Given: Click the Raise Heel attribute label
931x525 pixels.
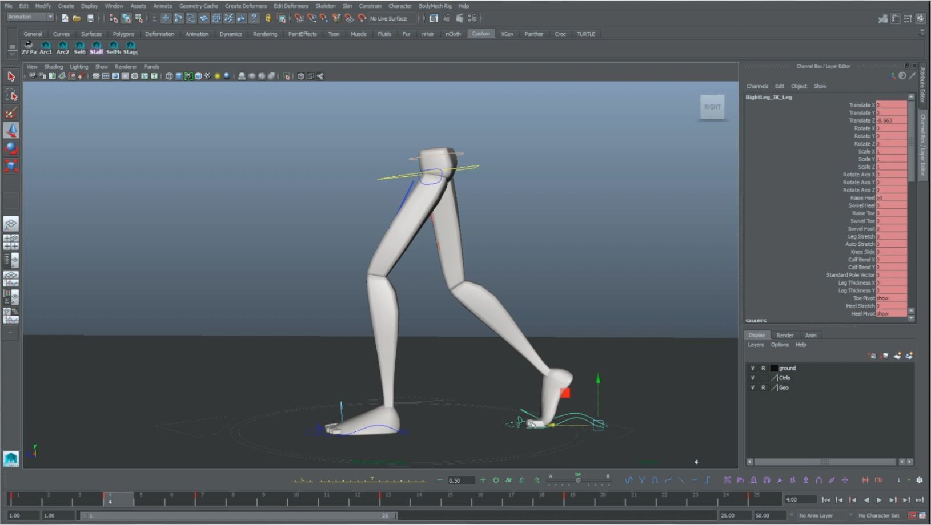Looking at the screenshot, I should pos(862,198).
